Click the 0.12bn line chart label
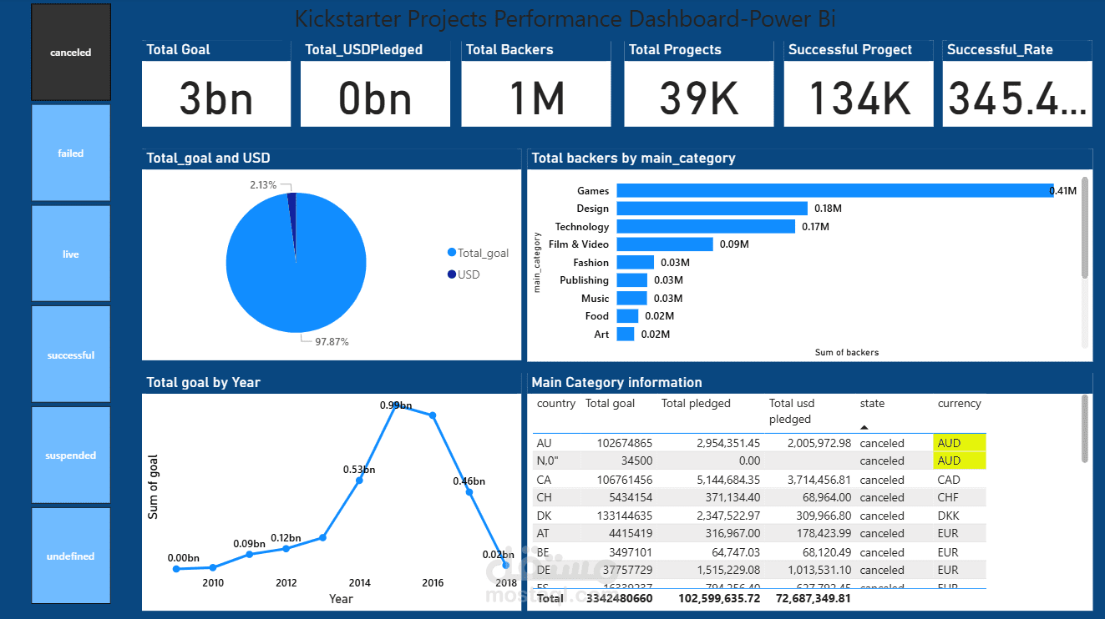This screenshot has height=619, width=1105. 286,538
